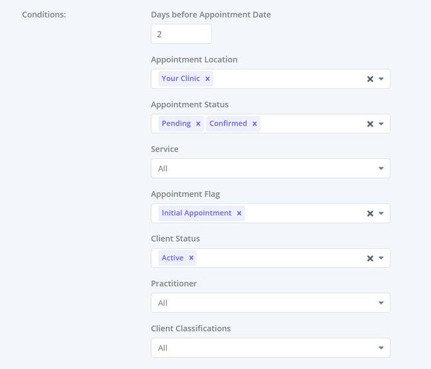Remove the Your Clinic location tag

coord(207,79)
